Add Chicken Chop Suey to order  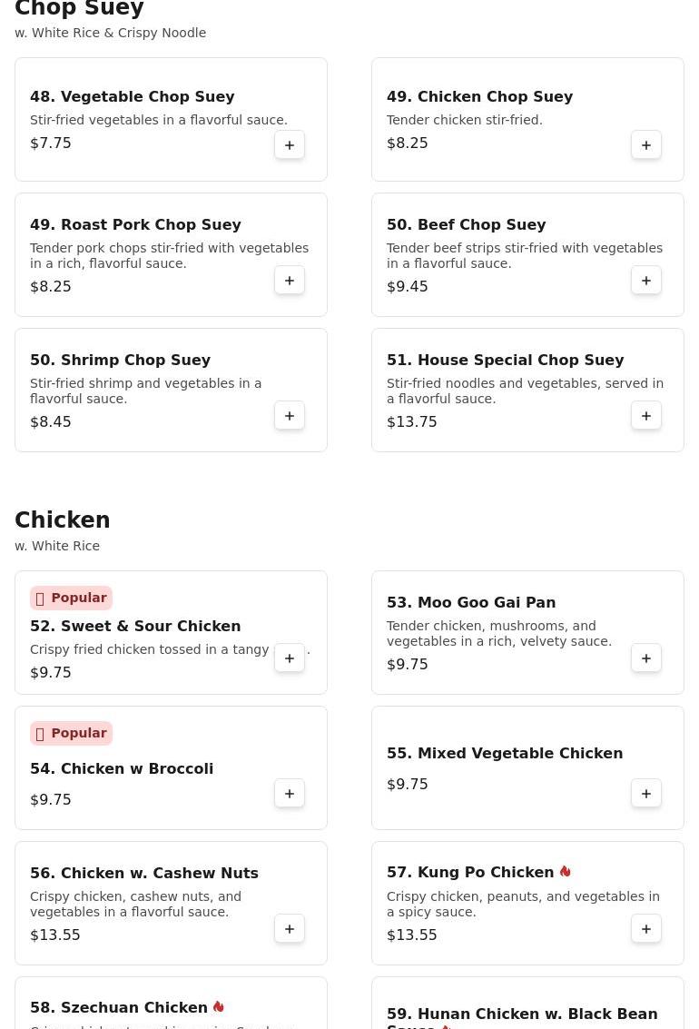646,145
